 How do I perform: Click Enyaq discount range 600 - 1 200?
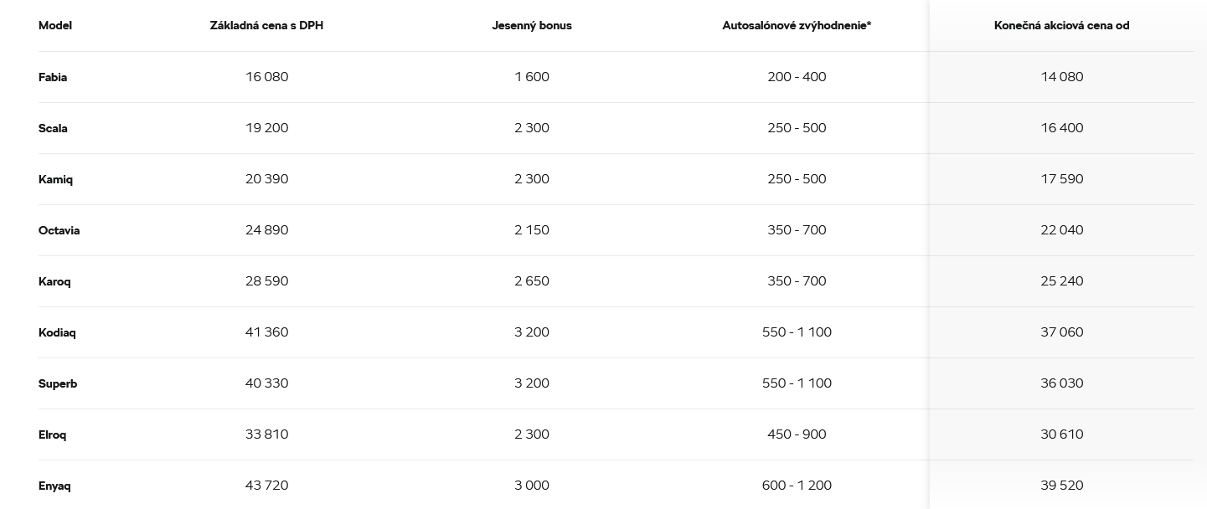(x=797, y=486)
